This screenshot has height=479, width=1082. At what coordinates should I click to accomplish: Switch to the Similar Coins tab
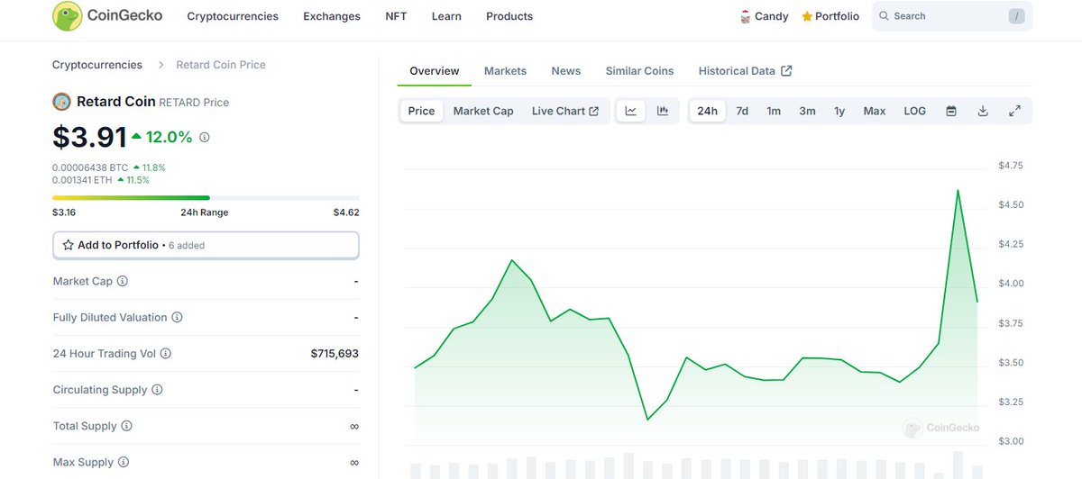click(639, 70)
